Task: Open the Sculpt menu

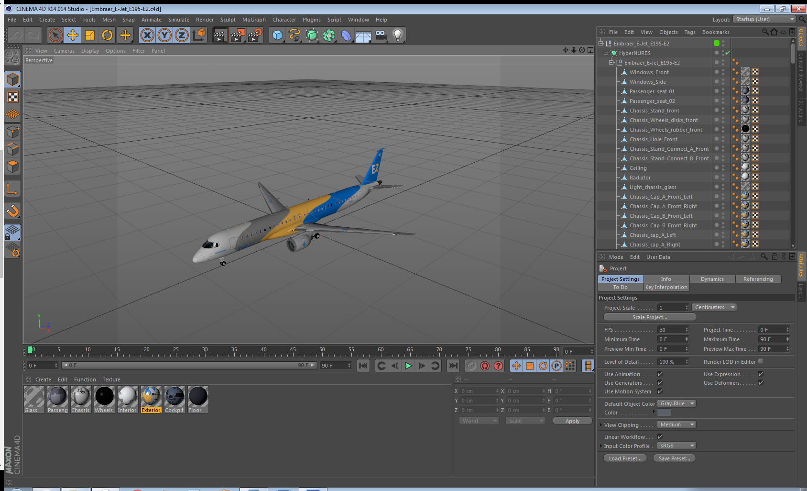Action: coord(228,20)
